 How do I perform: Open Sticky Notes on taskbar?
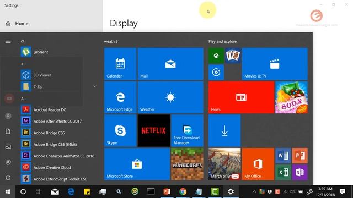[87, 191]
